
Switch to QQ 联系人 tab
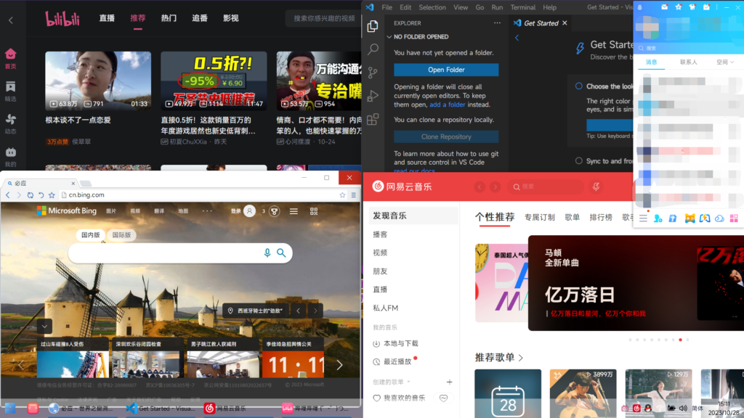[x=689, y=62]
